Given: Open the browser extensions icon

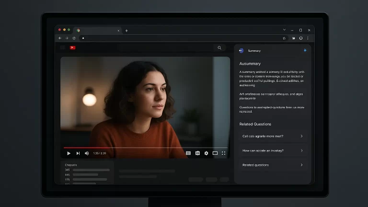Looking at the screenshot, I should coord(293,38).
